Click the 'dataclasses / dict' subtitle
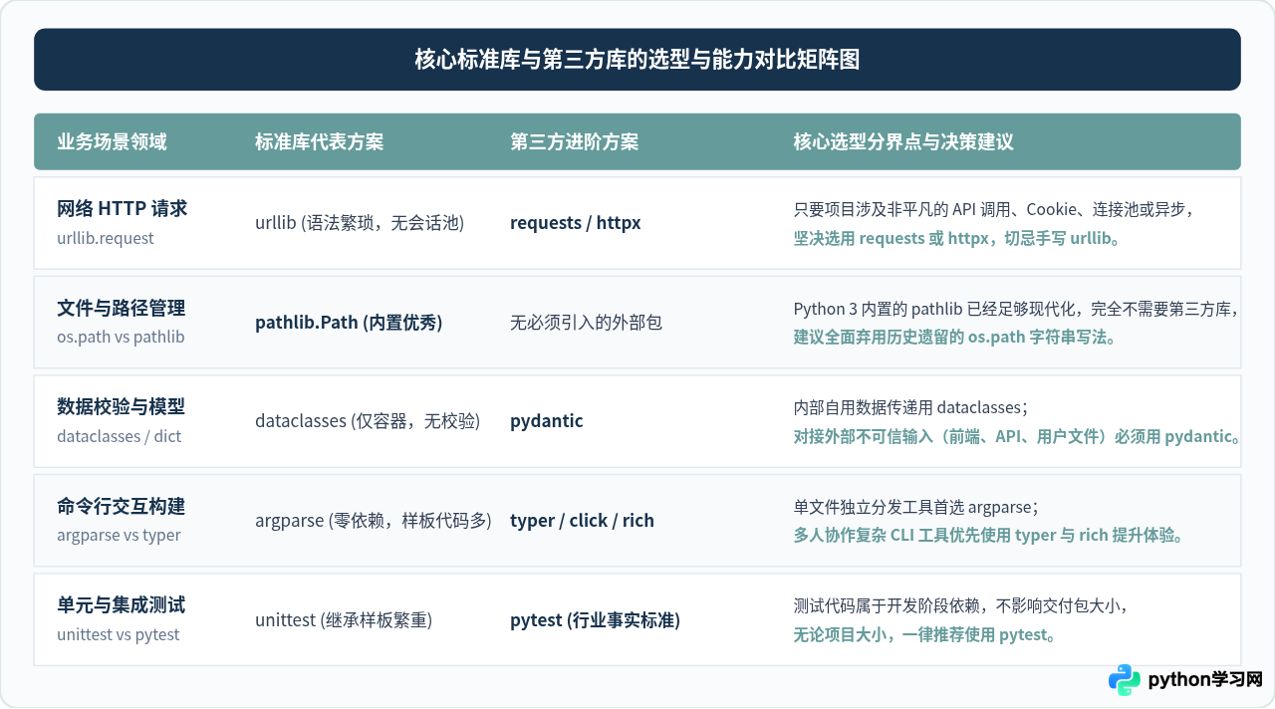Image resolution: width=1275 pixels, height=709 pixels. tap(119, 436)
